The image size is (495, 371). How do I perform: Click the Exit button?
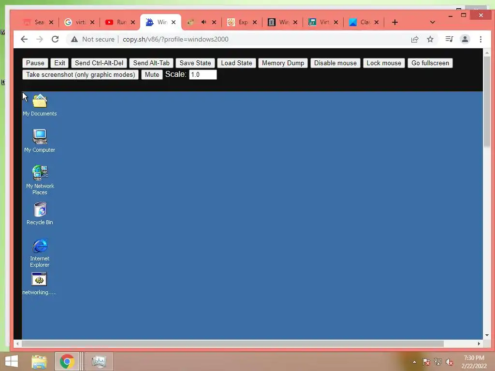click(59, 63)
